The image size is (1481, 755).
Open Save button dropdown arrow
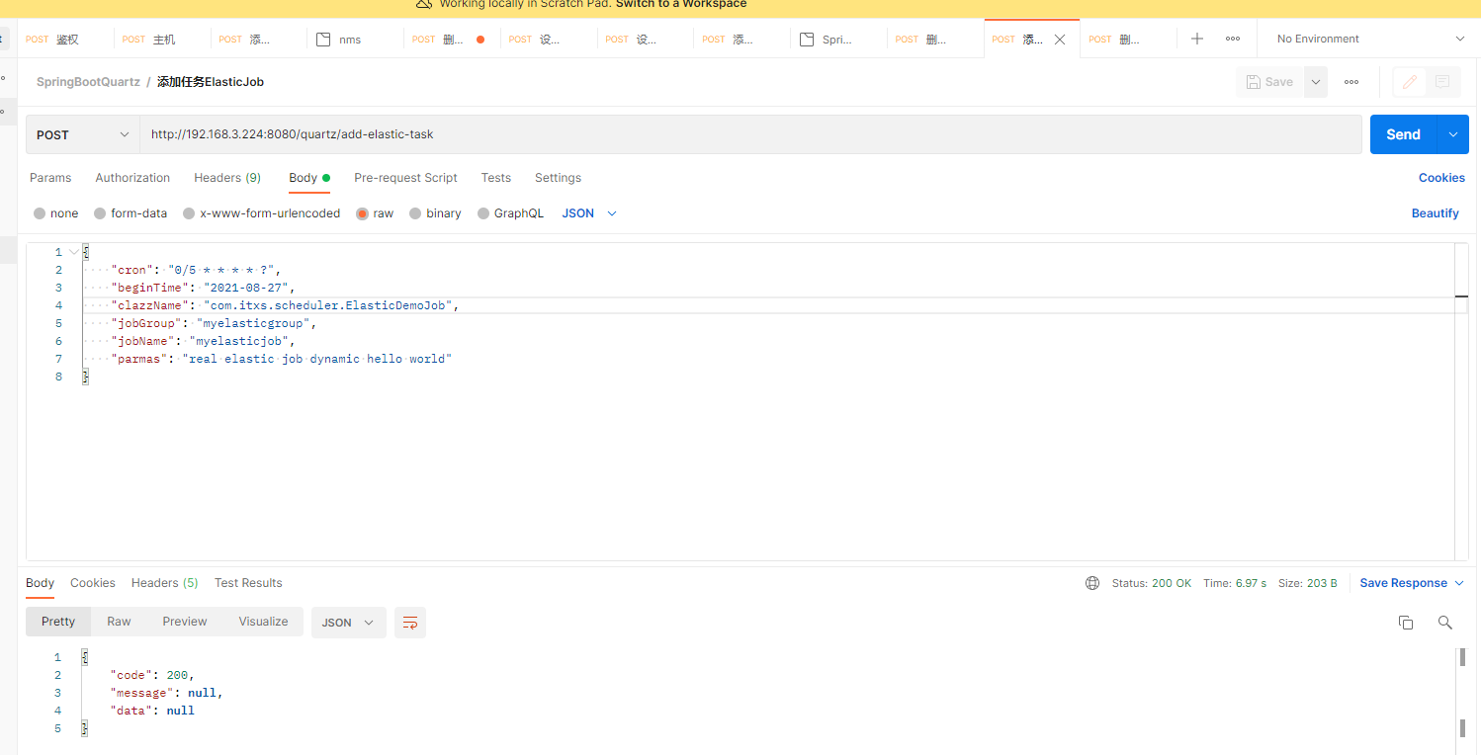1316,82
